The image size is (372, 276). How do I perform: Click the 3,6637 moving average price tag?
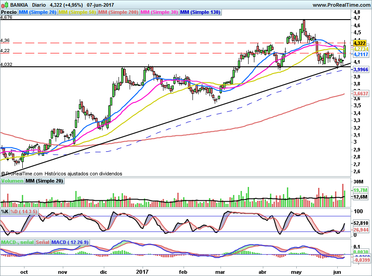(360, 94)
